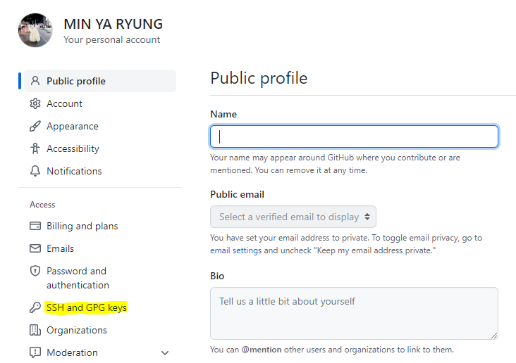Click the MIN YA RYUNG account name
This screenshot has width=516, height=363.
113,24
